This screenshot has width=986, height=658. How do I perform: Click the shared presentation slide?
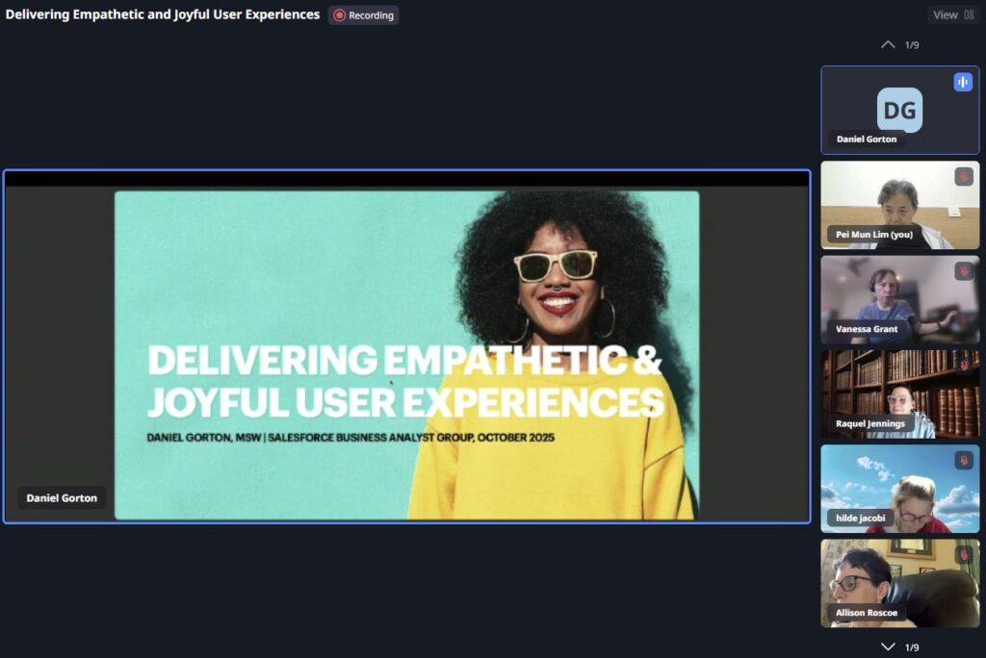pos(406,354)
